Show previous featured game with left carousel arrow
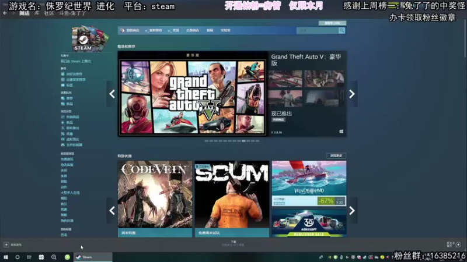This screenshot has height=262, width=467. point(112,94)
